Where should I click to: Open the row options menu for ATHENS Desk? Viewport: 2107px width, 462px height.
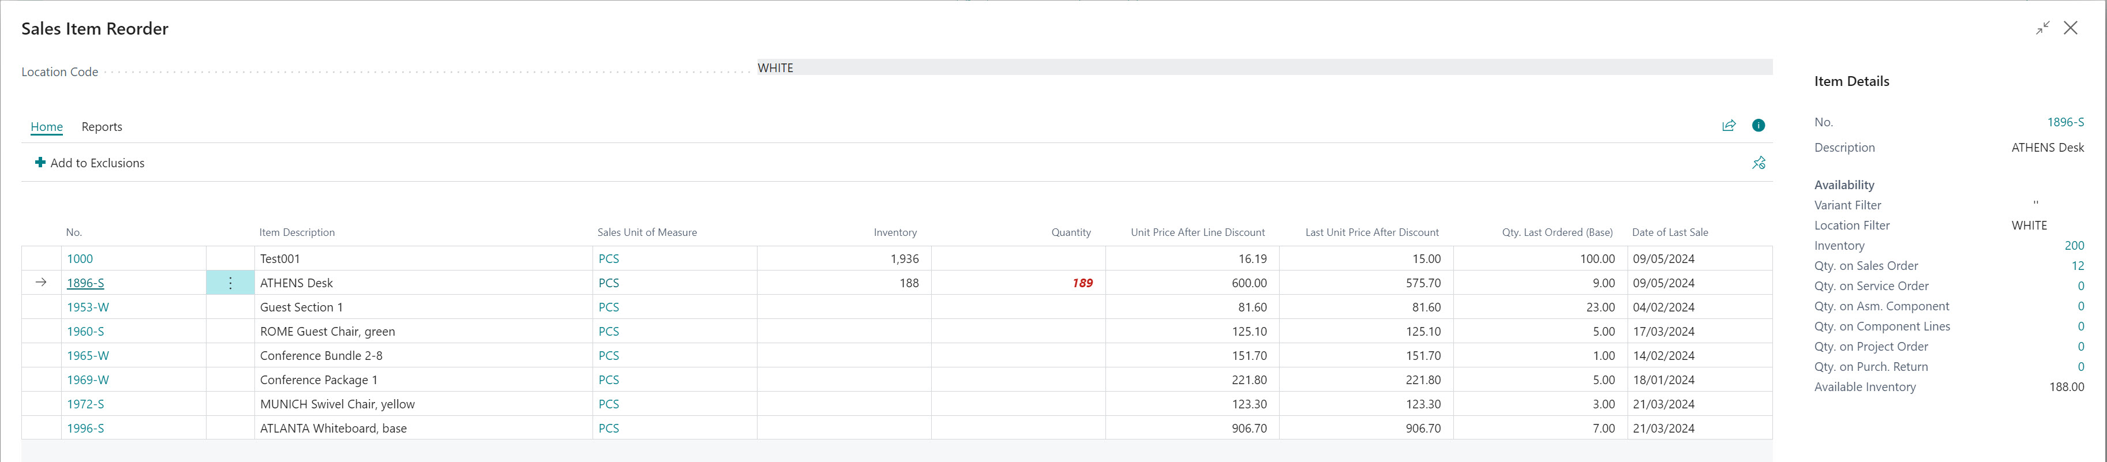(x=230, y=283)
